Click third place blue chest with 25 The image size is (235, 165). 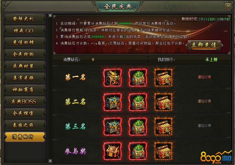pyautogui.click(x=113, y=127)
